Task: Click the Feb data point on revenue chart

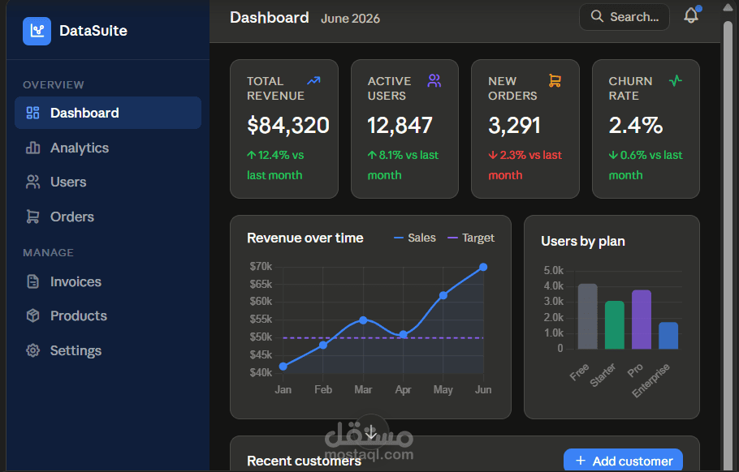Action: point(323,345)
